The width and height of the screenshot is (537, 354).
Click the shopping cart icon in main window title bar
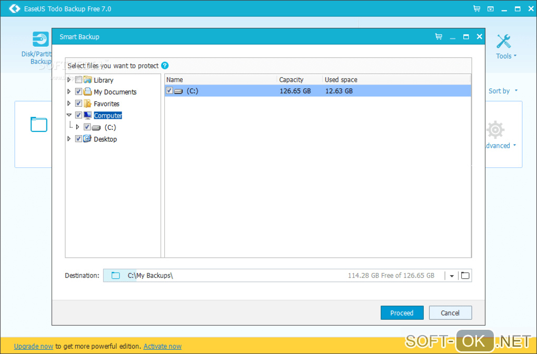(476, 8)
